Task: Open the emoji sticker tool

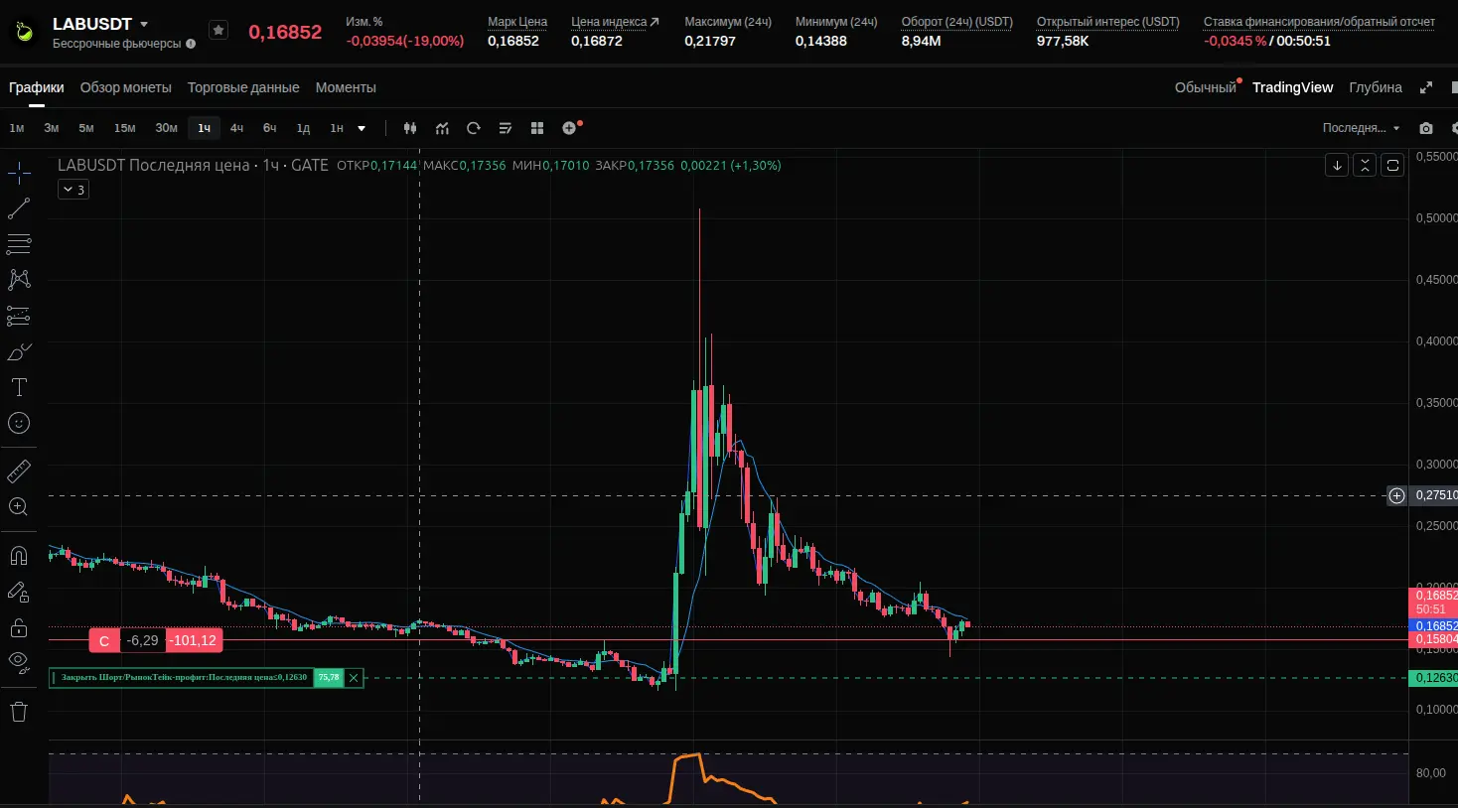Action: coord(19,423)
